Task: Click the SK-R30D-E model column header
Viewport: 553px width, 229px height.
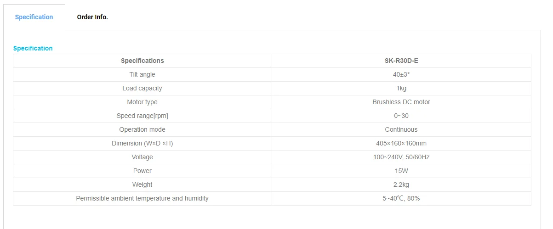Action: point(401,61)
